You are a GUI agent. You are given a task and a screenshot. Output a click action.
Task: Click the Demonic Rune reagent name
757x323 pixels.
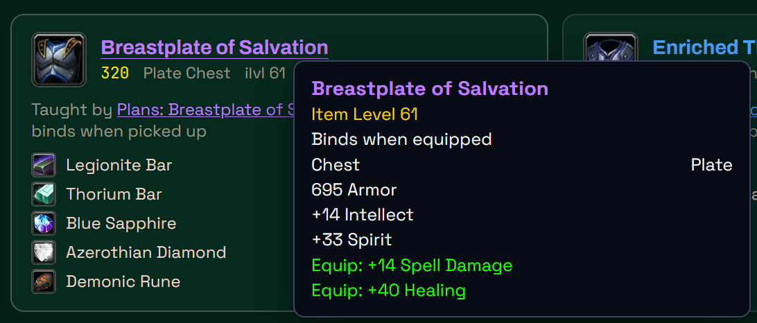[x=123, y=281]
